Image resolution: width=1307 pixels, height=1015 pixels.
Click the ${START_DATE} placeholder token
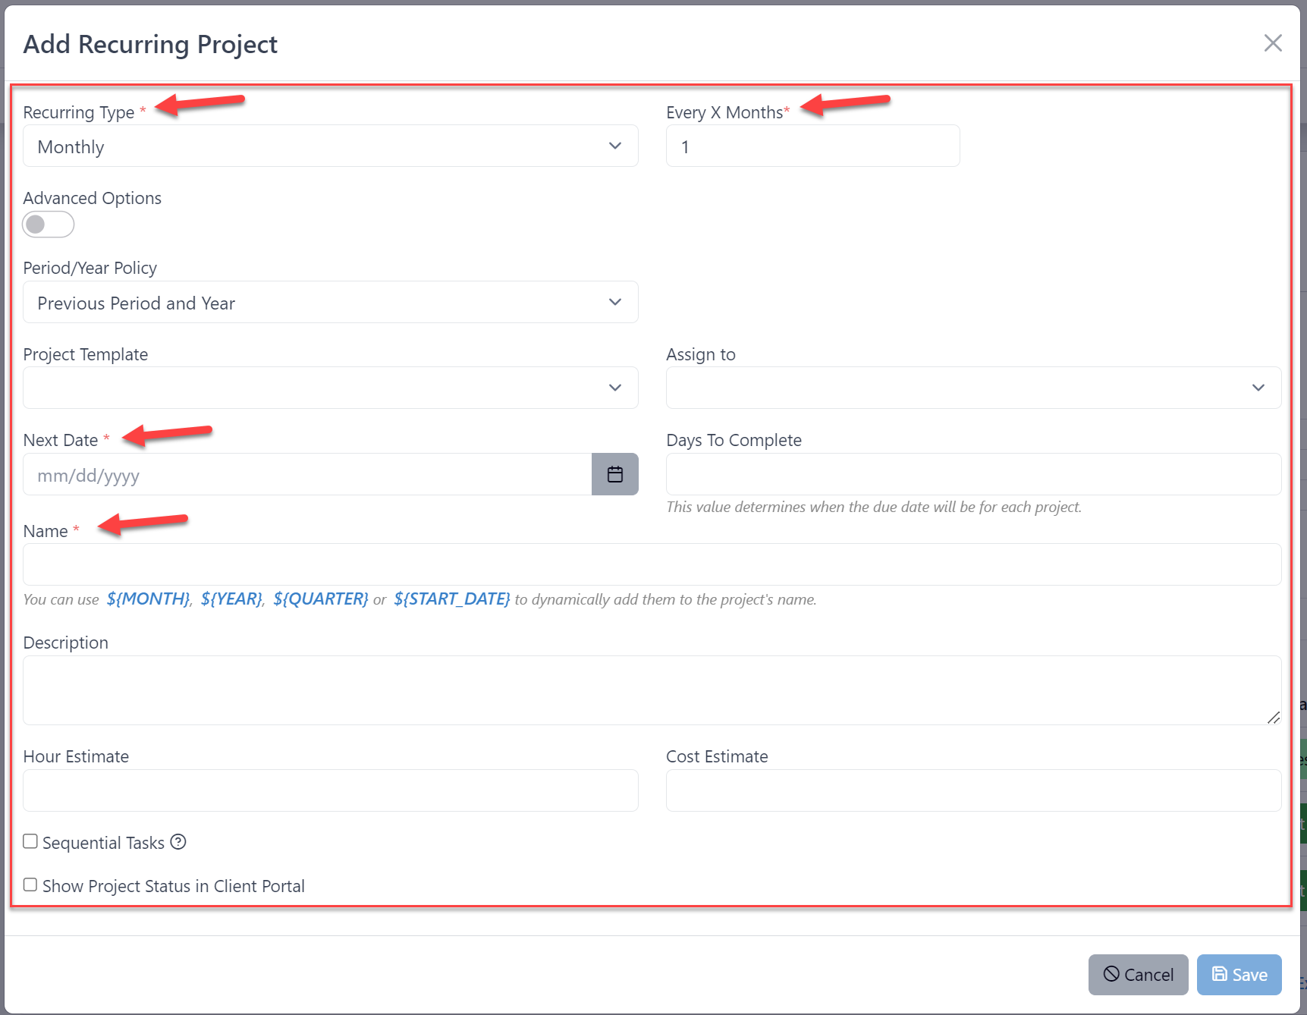click(451, 599)
